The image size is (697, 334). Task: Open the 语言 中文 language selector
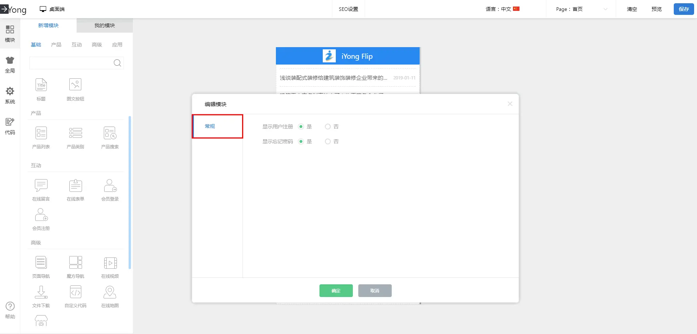[x=502, y=9]
